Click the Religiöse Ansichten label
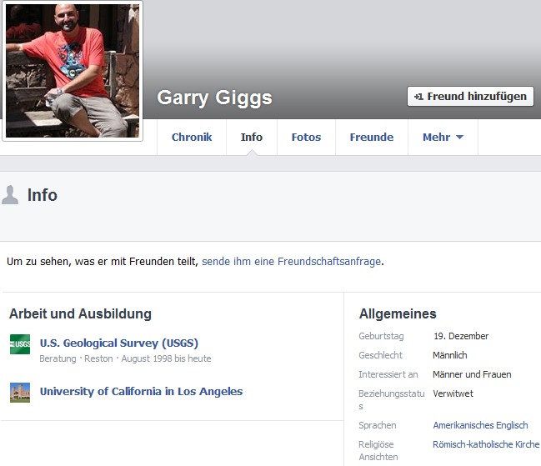This screenshot has width=541, height=466. (x=378, y=450)
